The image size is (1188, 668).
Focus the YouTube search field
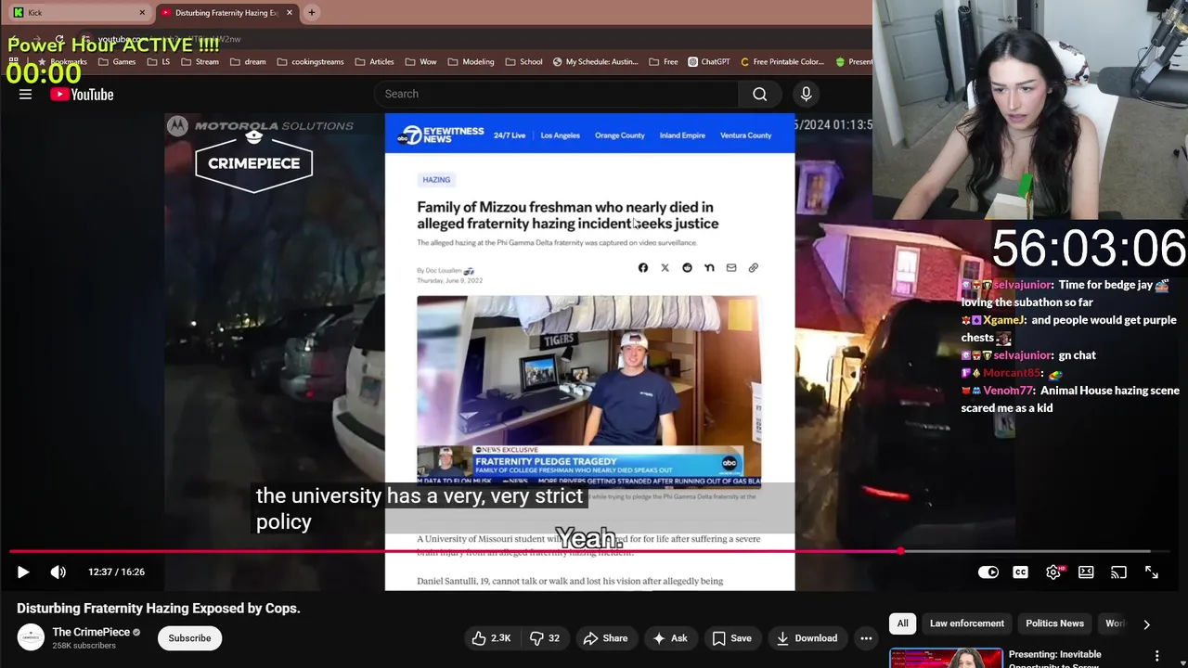[x=557, y=94]
